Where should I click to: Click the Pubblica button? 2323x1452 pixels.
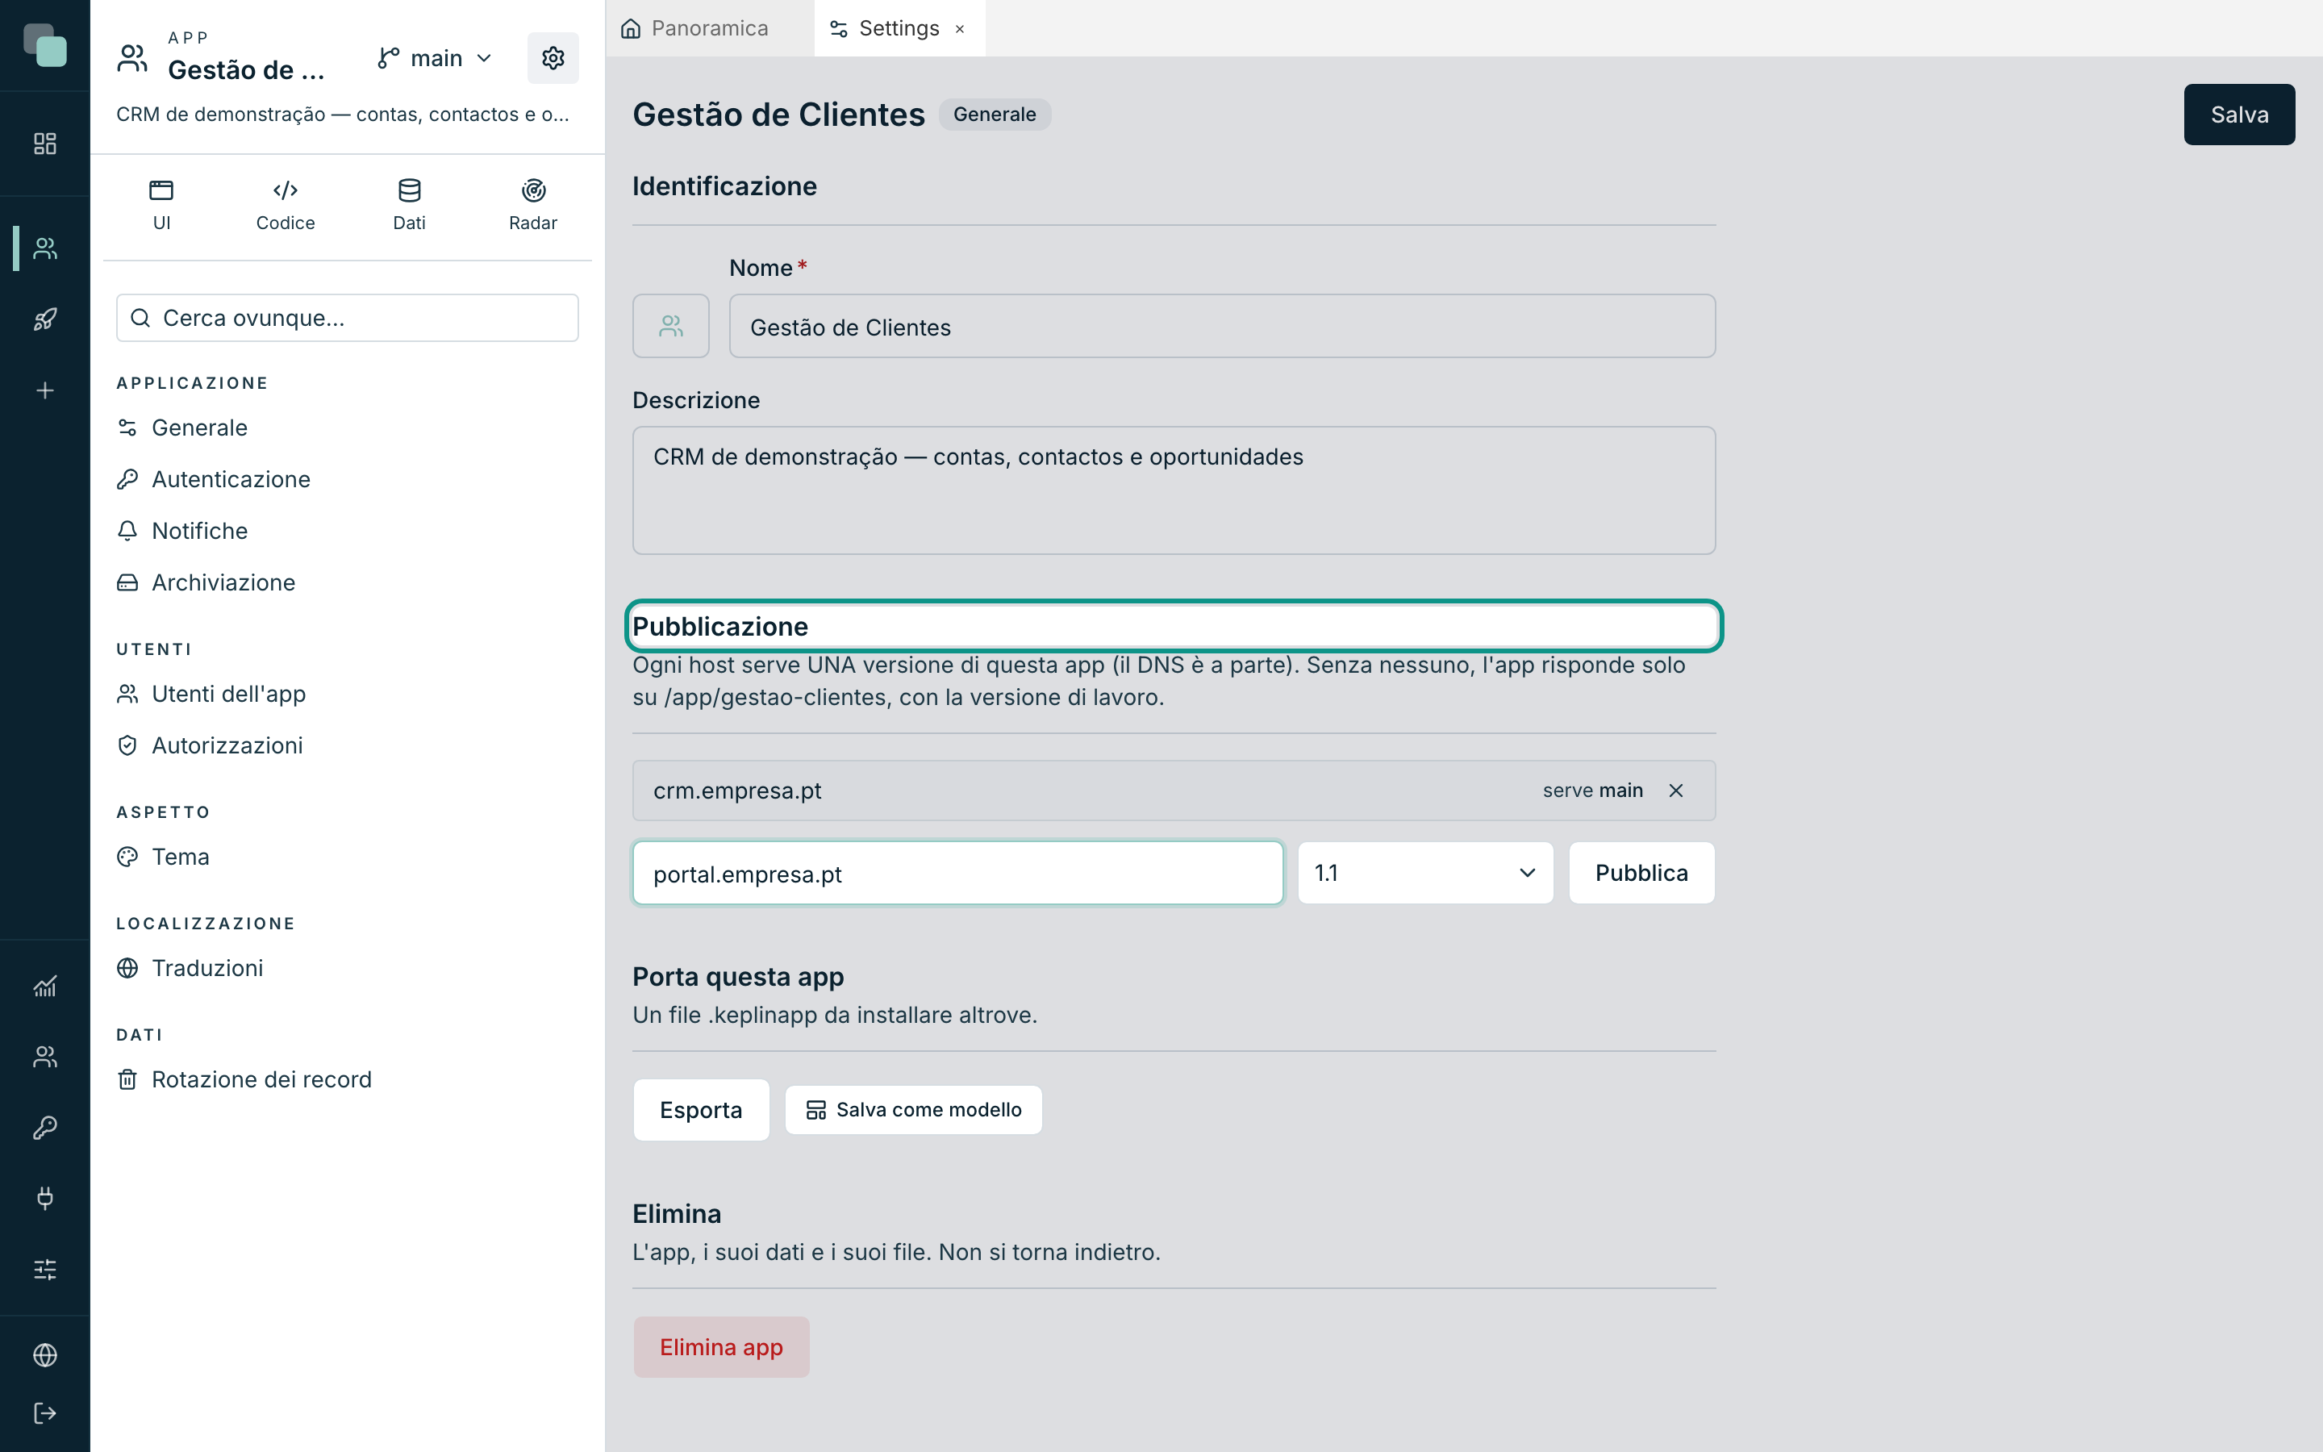(x=1641, y=873)
